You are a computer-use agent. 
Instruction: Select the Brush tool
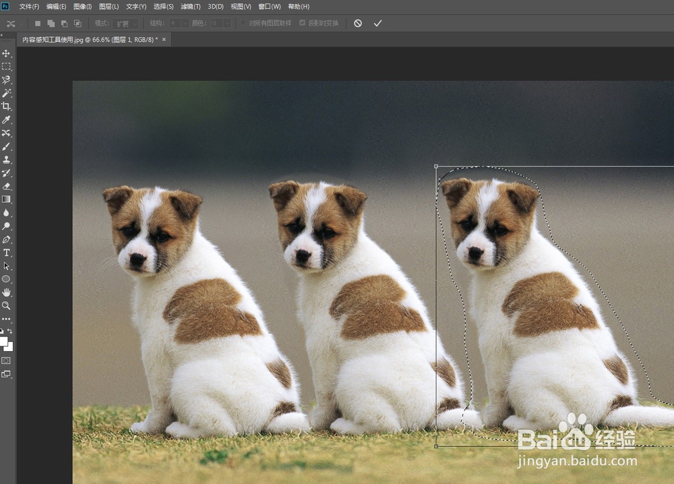pos(6,146)
